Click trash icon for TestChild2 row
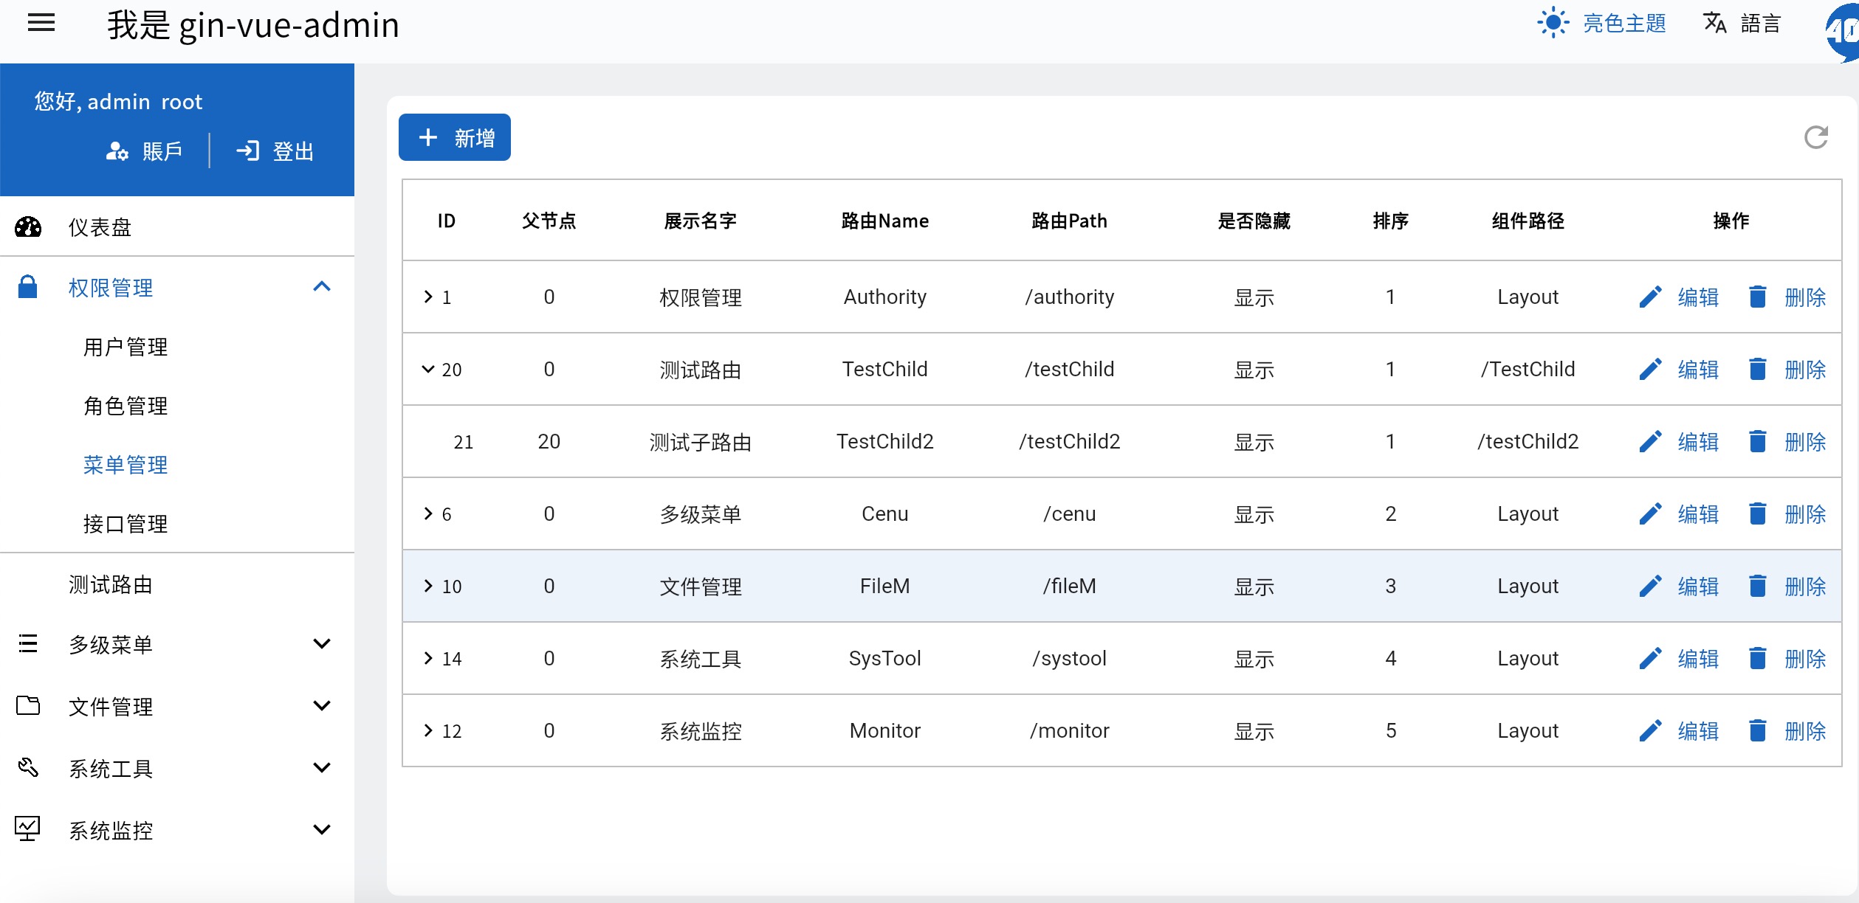Screen dimensions: 1859x903 point(1758,442)
